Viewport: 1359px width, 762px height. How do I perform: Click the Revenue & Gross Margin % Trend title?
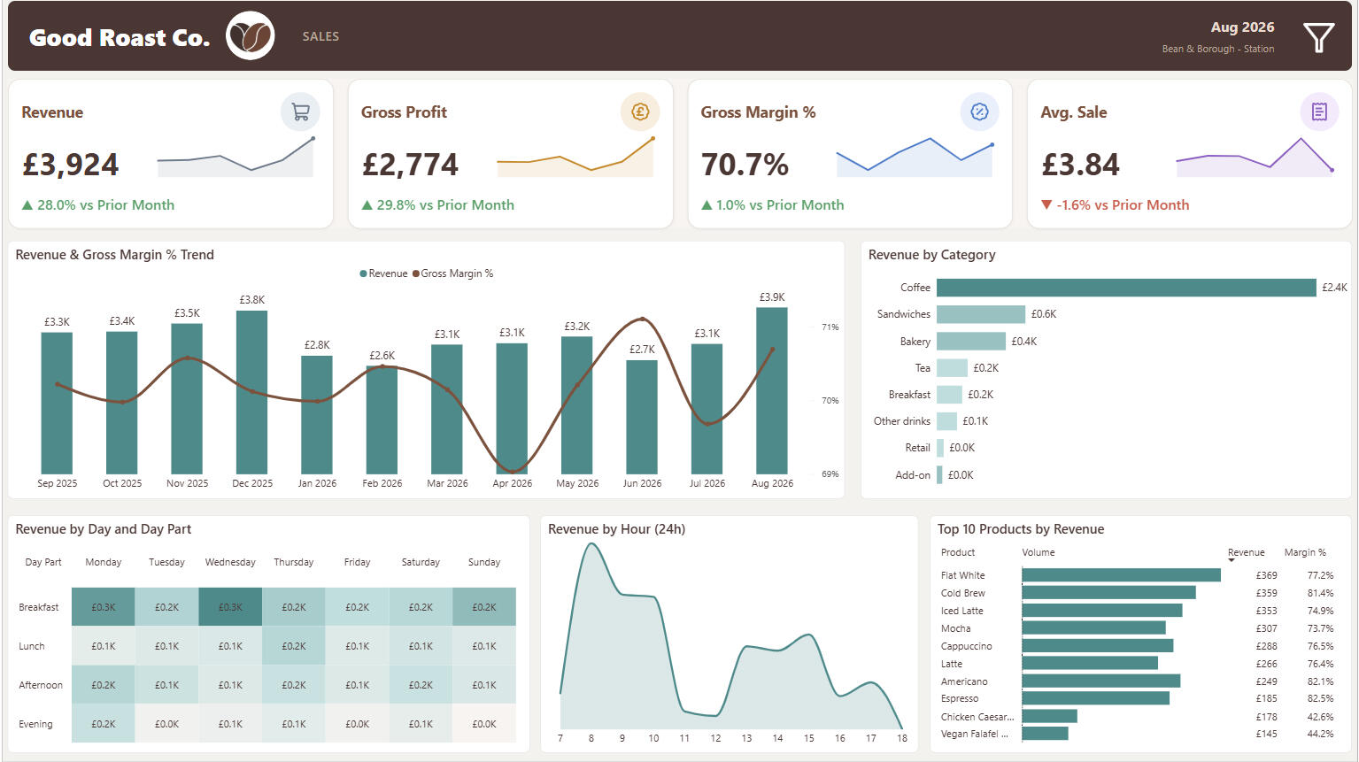click(115, 255)
